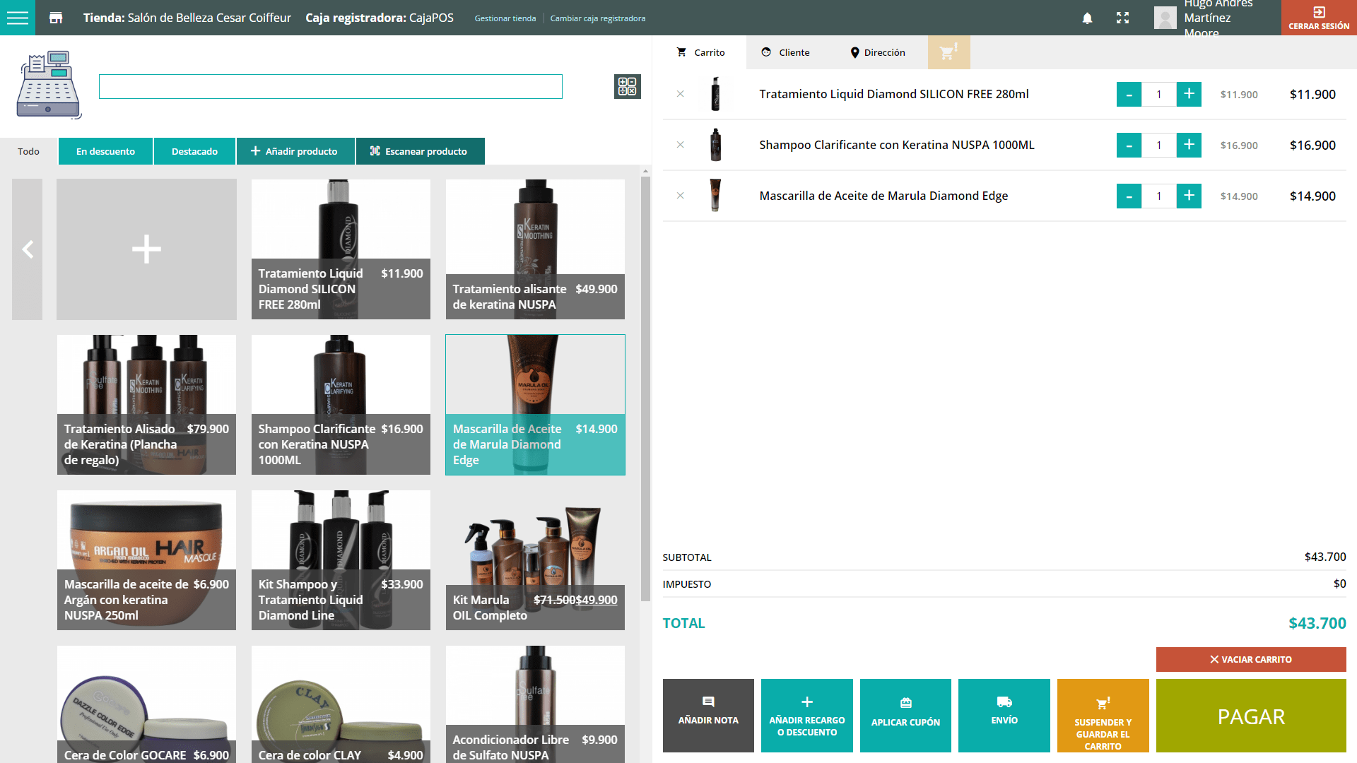The image size is (1357, 763).
Task: Click the product list scrollbar
Action: pyautogui.click(x=645, y=389)
